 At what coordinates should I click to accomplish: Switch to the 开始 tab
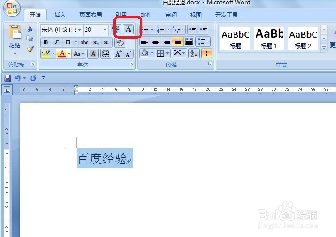point(35,15)
